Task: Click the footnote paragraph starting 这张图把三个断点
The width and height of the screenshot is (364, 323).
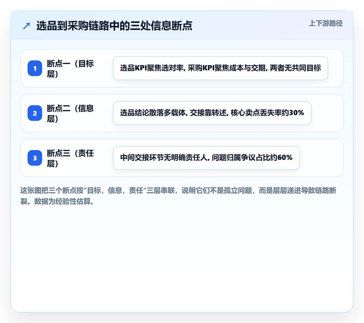Action: pyautogui.click(x=178, y=196)
